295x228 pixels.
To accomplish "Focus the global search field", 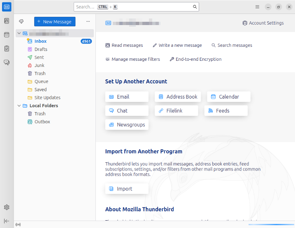I will click(x=136, y=7).
